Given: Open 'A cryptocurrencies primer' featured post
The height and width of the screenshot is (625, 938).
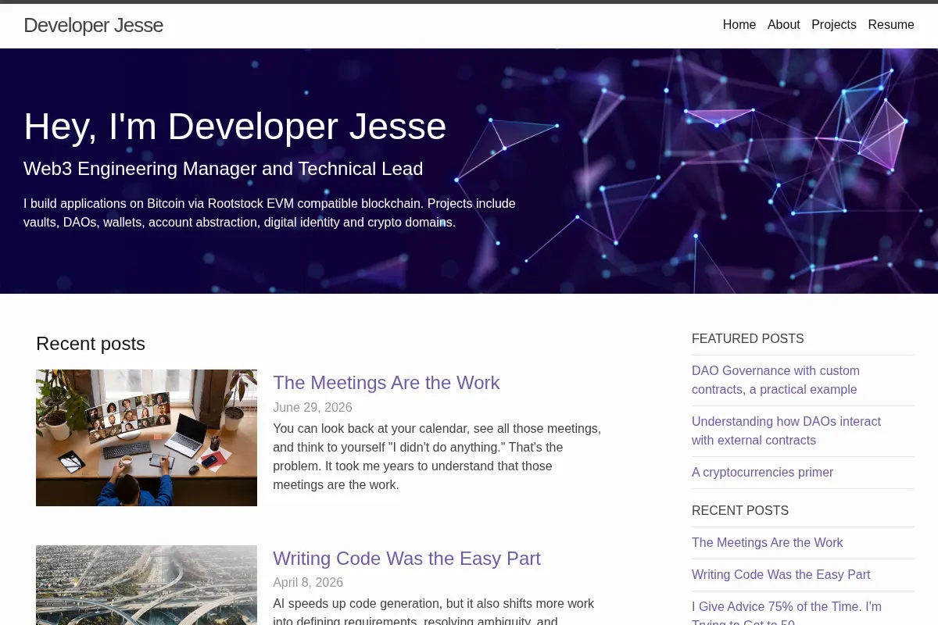Looking at the screenshot, I should coord(762,473).
